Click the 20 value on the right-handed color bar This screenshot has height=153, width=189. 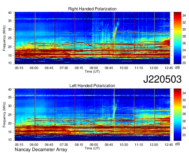pyautogui.click(x=184, y=63)
